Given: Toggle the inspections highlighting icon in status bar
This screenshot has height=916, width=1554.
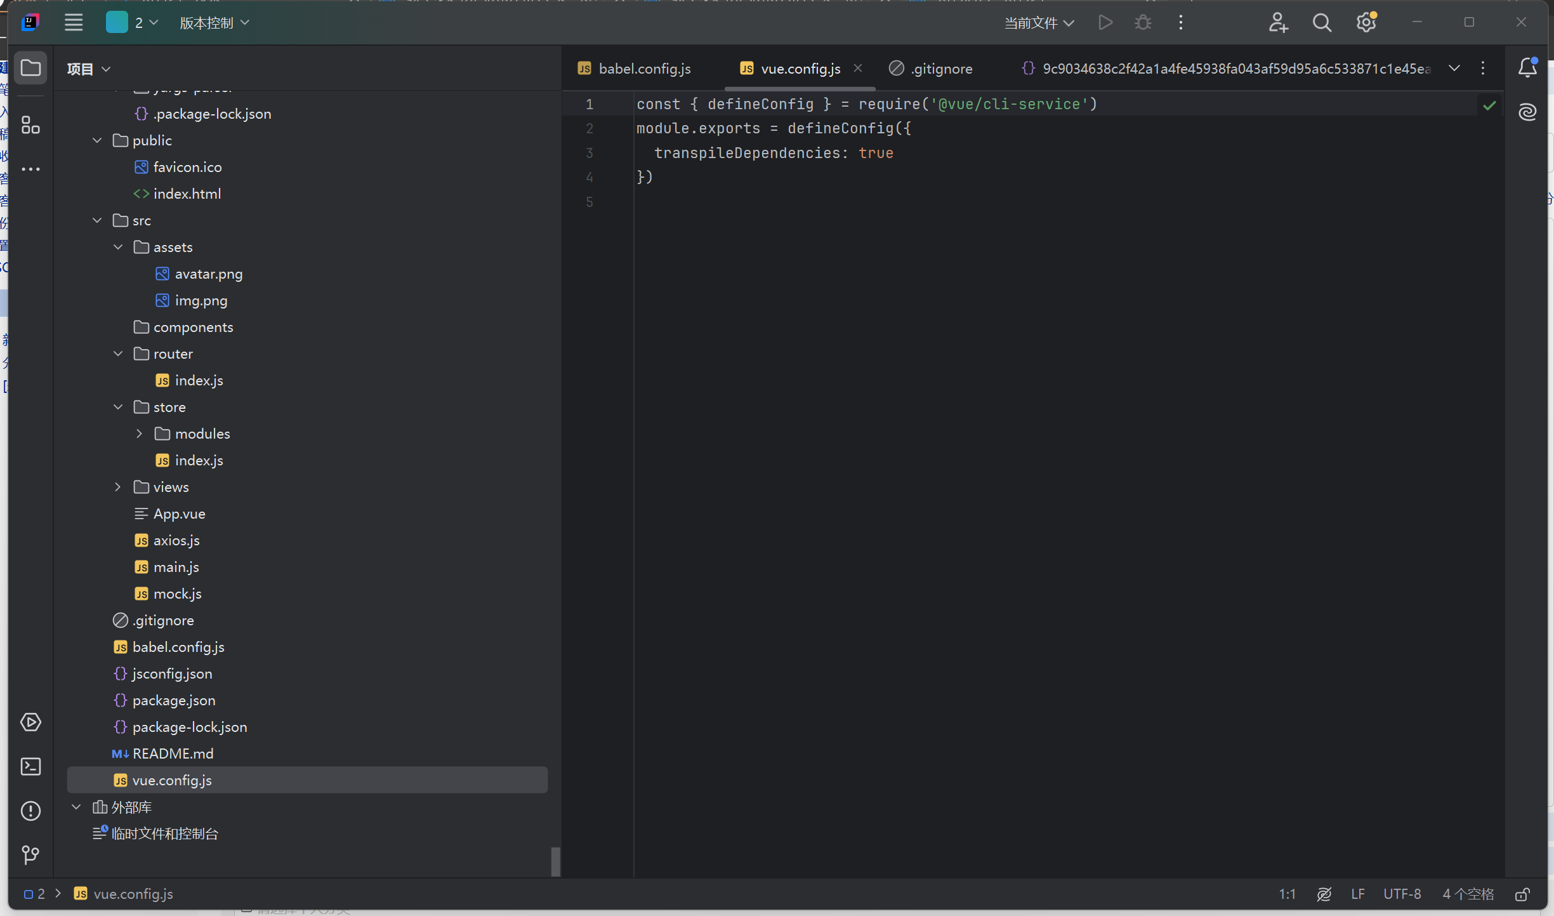Looking at the screenshot, I should [1324, 894].
